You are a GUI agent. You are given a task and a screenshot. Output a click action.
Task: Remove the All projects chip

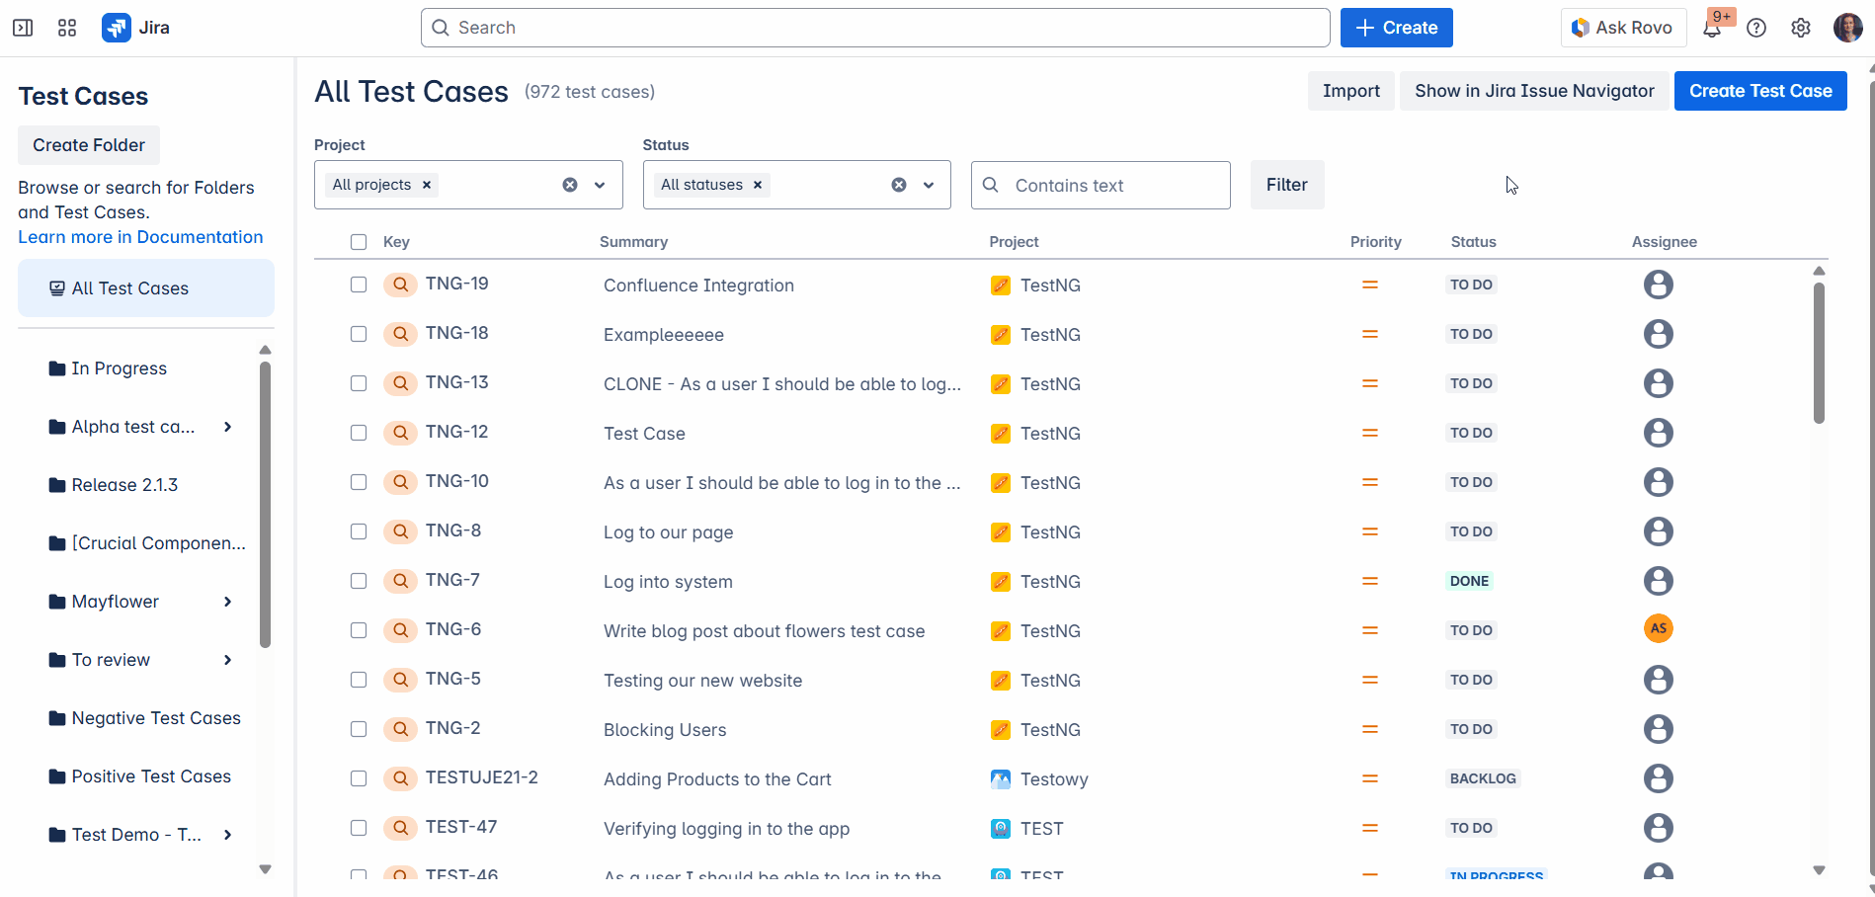coord(427,185)
